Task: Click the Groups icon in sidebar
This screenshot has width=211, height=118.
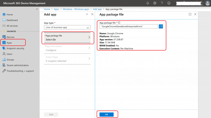Action: point(4,59)
